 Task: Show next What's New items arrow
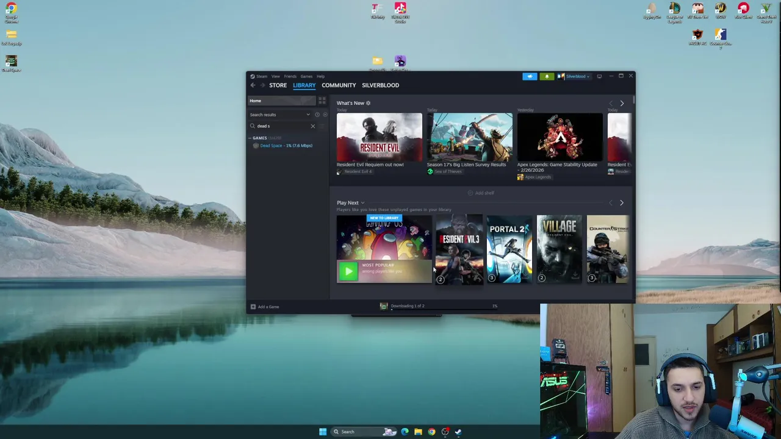622,103
